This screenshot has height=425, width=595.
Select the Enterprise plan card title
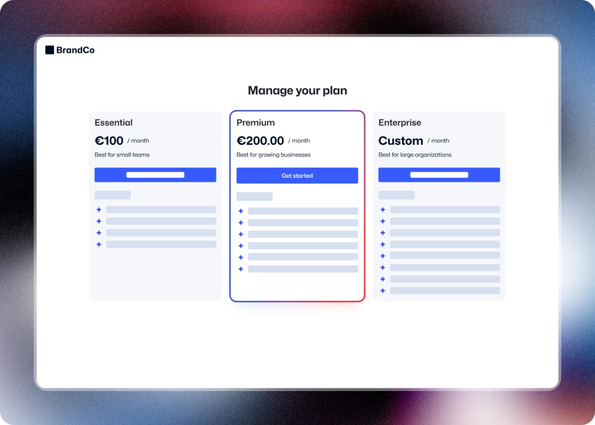[x=399, y=123]
